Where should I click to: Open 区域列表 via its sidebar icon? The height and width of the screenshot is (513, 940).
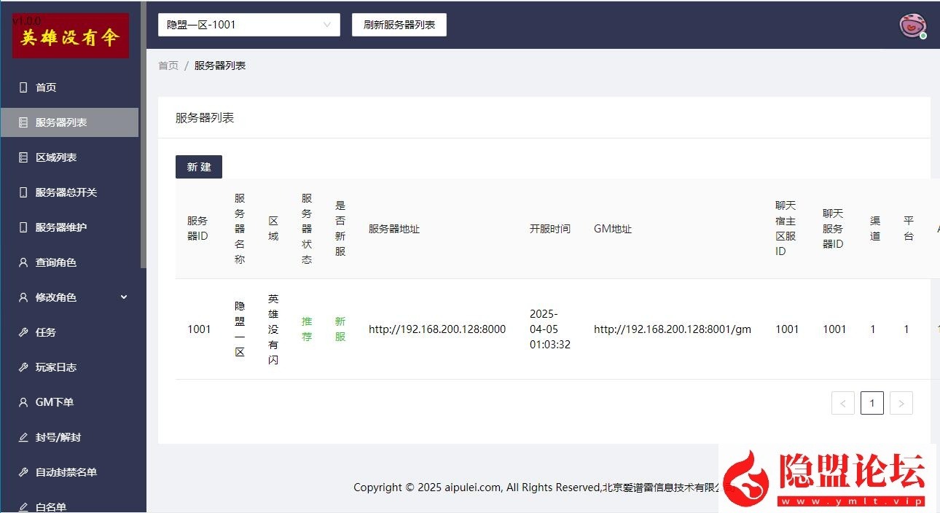click(23, 157)
